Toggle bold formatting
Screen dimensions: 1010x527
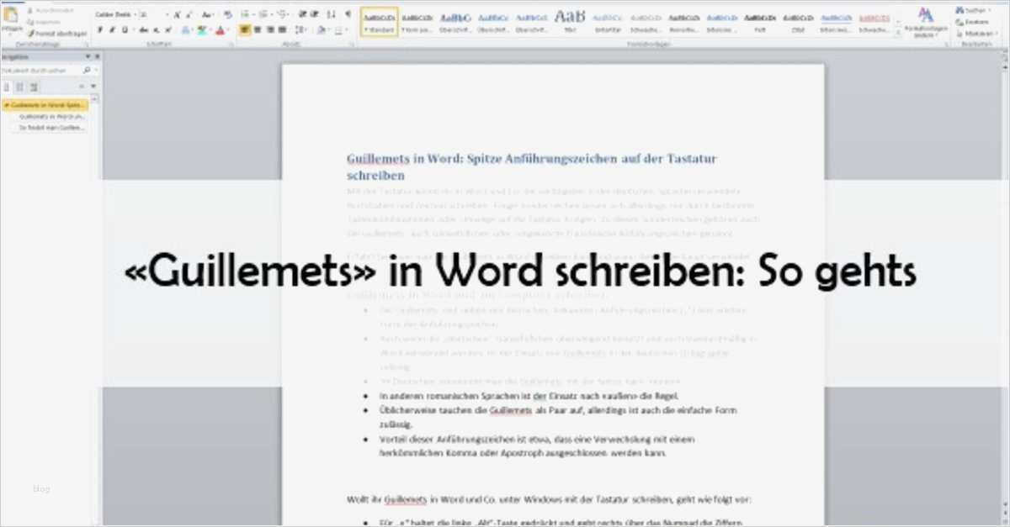point(100,30)
